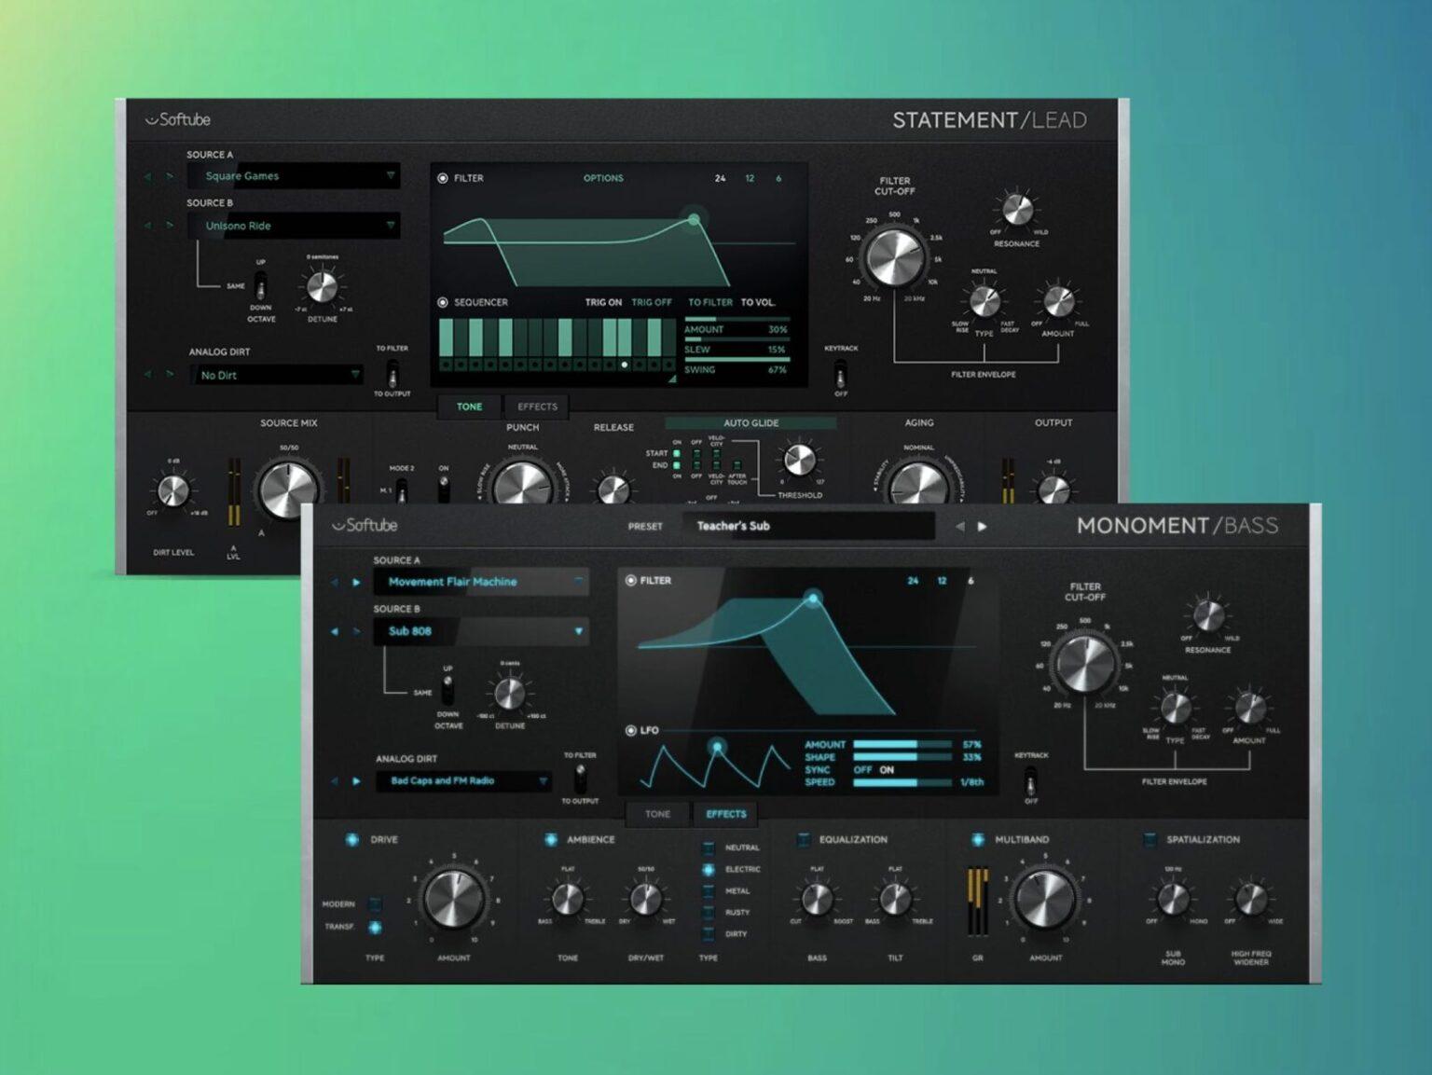The image size is (1432, 1075).
Task: Enable the Drive effect section
Action: click(352, 839)
